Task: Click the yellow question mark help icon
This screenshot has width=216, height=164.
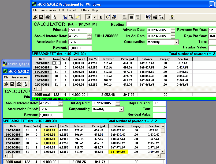Action: tap(172, 17)
